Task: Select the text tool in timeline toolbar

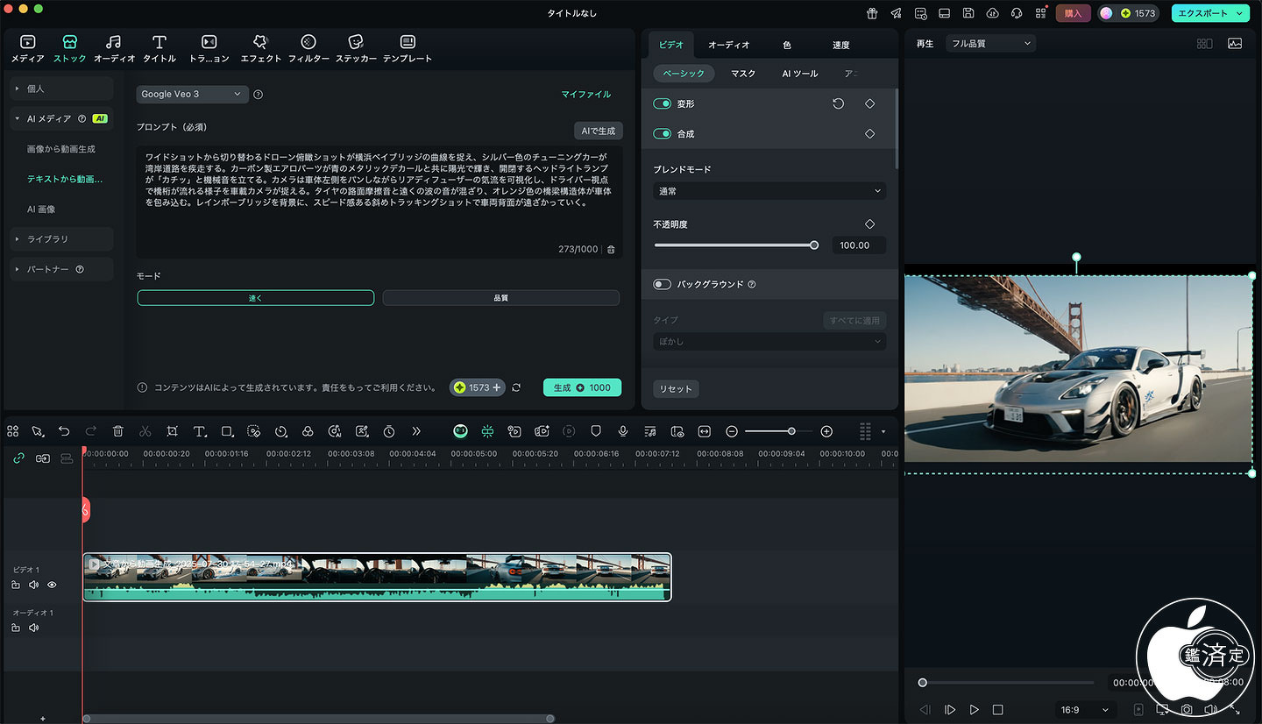Action: pos(199,431)
